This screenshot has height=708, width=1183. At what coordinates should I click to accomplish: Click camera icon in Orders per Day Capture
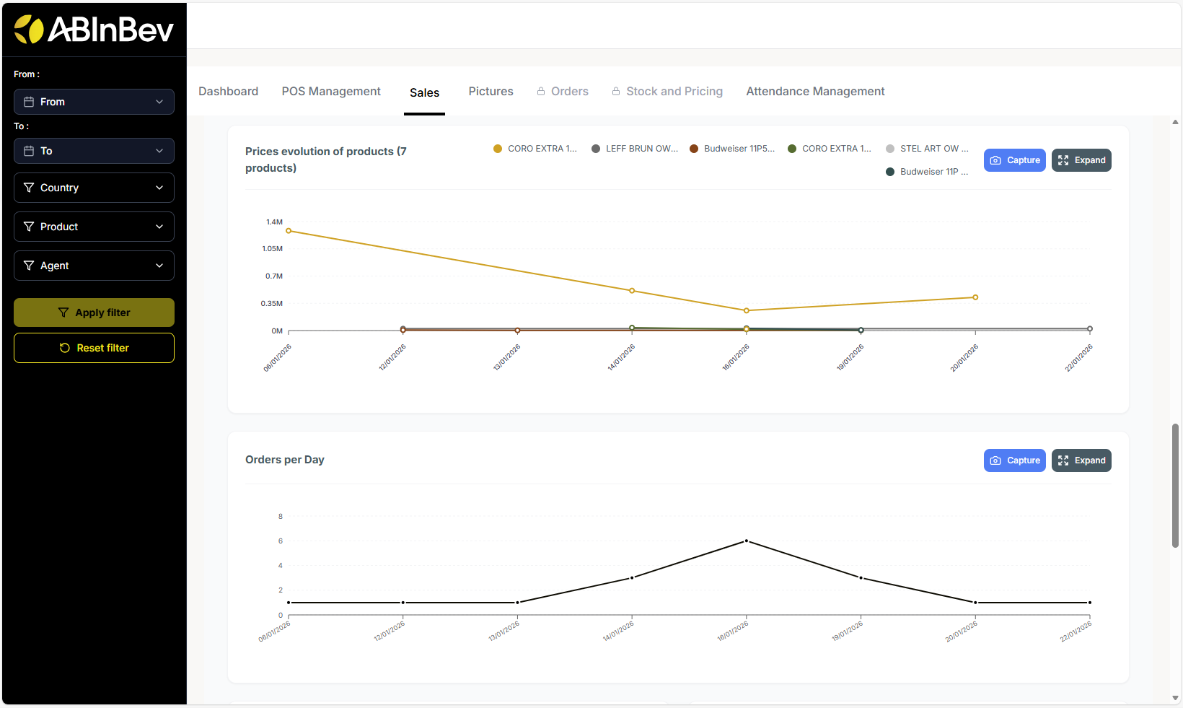995,460
